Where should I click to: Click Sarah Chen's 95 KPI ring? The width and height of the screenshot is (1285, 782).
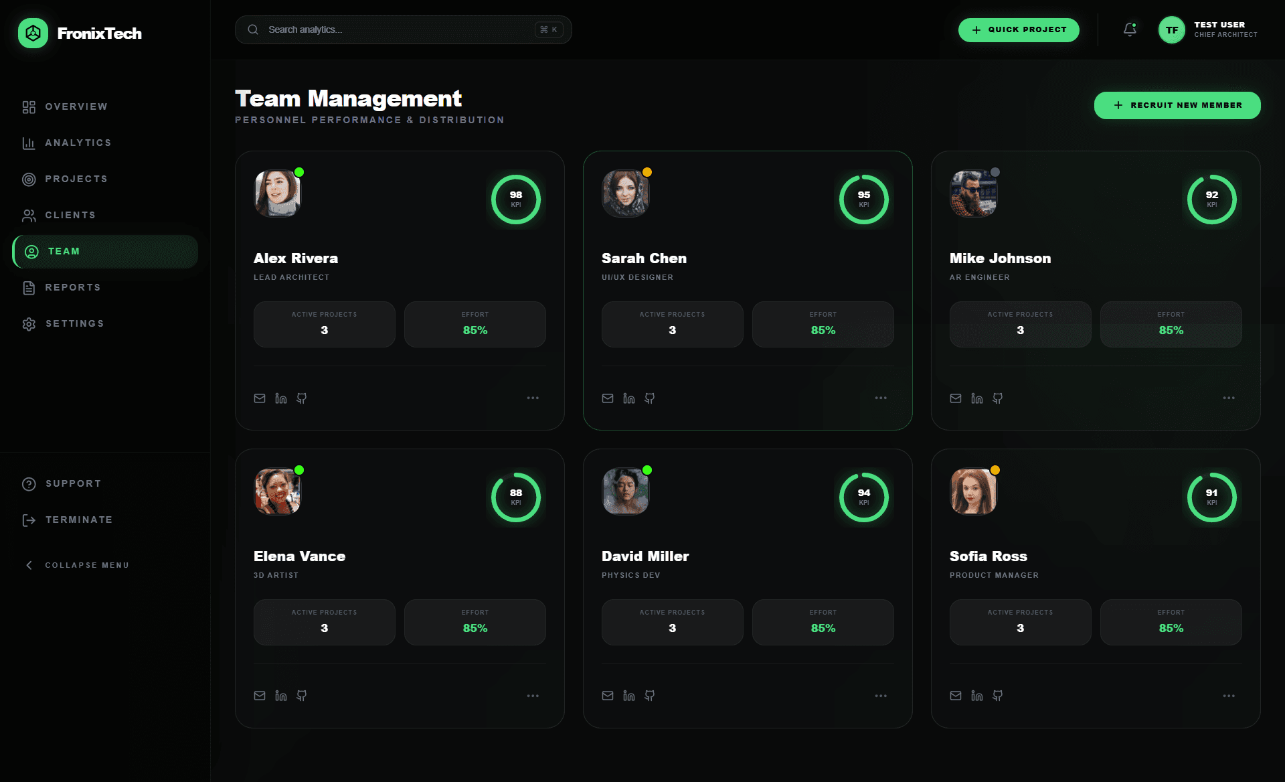pyautogui.click(x=863, y=199)
